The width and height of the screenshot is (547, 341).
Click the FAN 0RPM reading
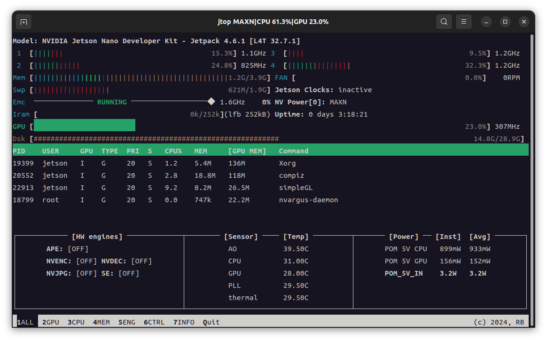[511, 78]
